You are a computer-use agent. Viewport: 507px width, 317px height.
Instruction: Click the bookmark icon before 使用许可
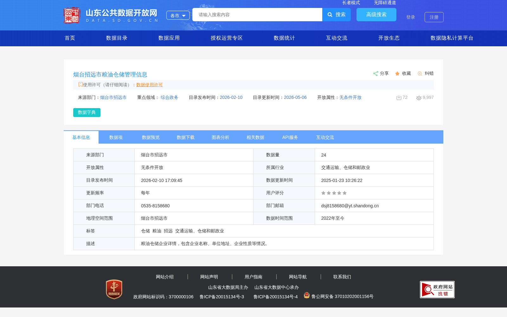tap(80, 84)
